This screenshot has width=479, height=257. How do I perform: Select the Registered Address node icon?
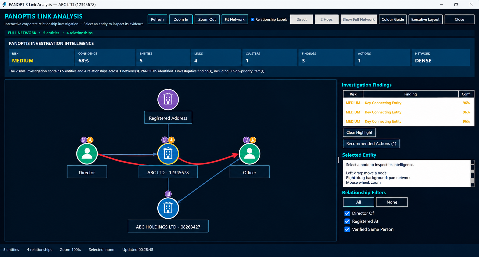(168, 100)
